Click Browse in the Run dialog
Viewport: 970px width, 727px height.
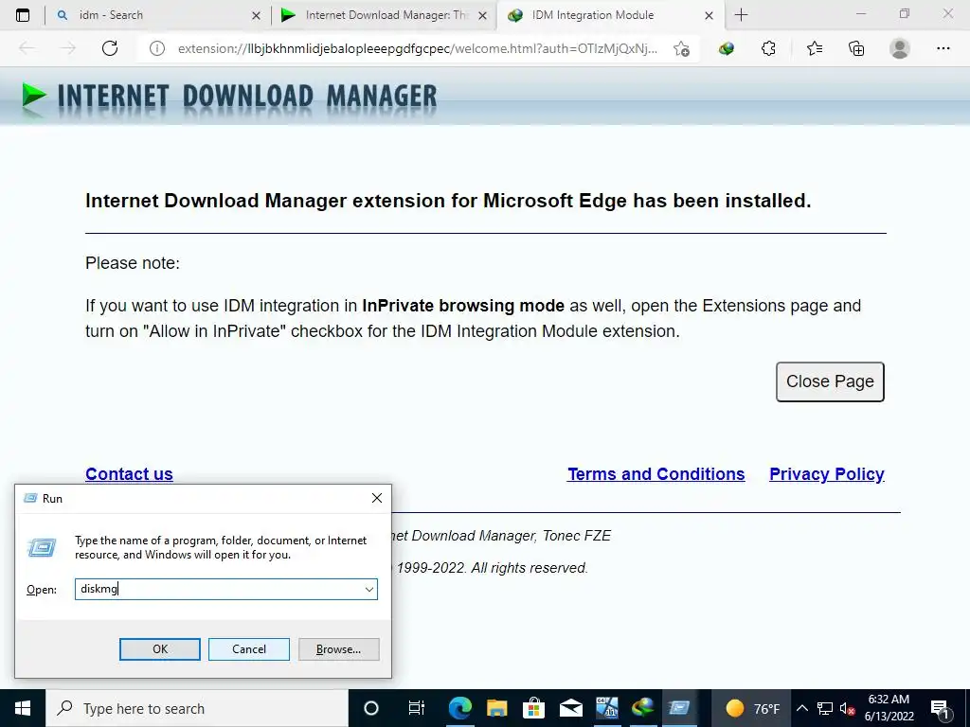tap(338, 649)
